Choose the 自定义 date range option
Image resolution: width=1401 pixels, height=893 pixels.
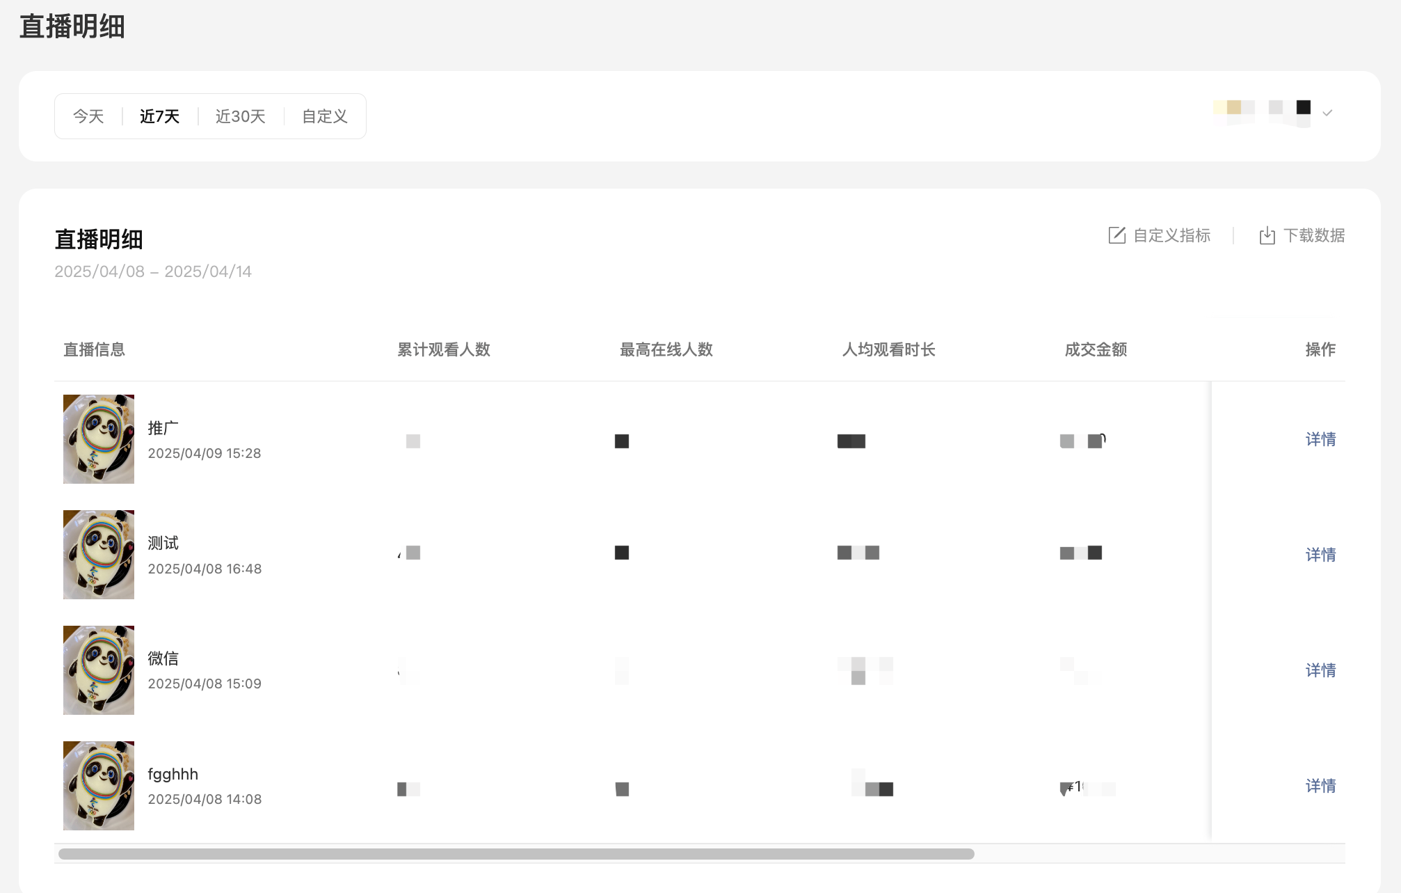[324, 116]
